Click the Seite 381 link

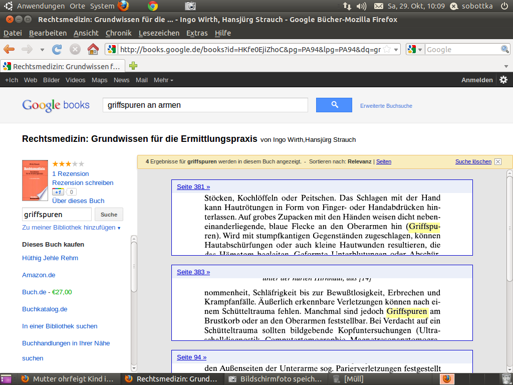(x=193, y=186)
